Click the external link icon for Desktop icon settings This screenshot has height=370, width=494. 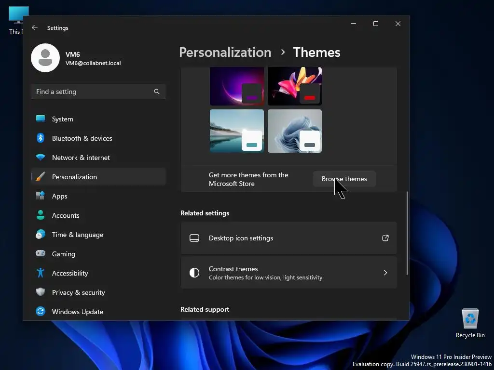pos(385,238)
